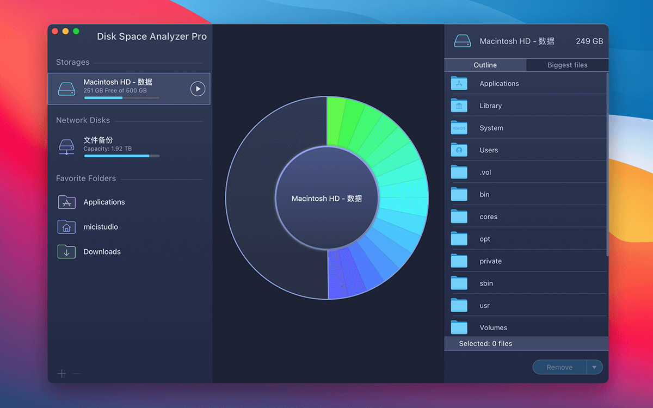The height and width of the screenshot is (408, 653).
Task: Click the Selected: 0 files status text
Action: click(485, 344)
